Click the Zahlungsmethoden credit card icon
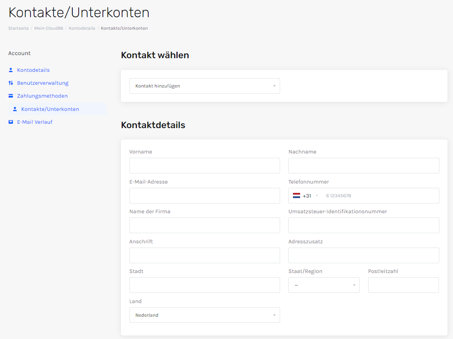Viewport: 453px width, 339px height. tap(11, 96)
